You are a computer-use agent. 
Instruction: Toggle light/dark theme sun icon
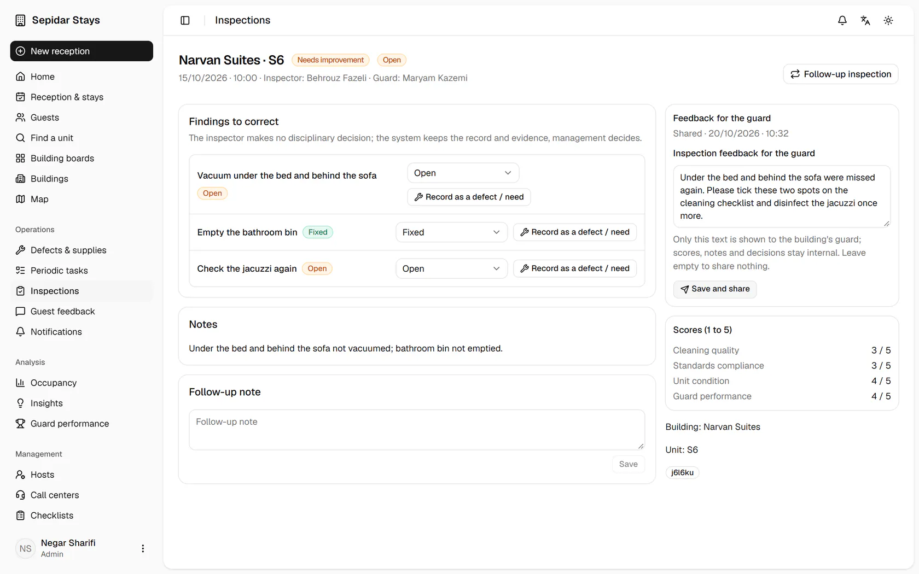point(888,20)
